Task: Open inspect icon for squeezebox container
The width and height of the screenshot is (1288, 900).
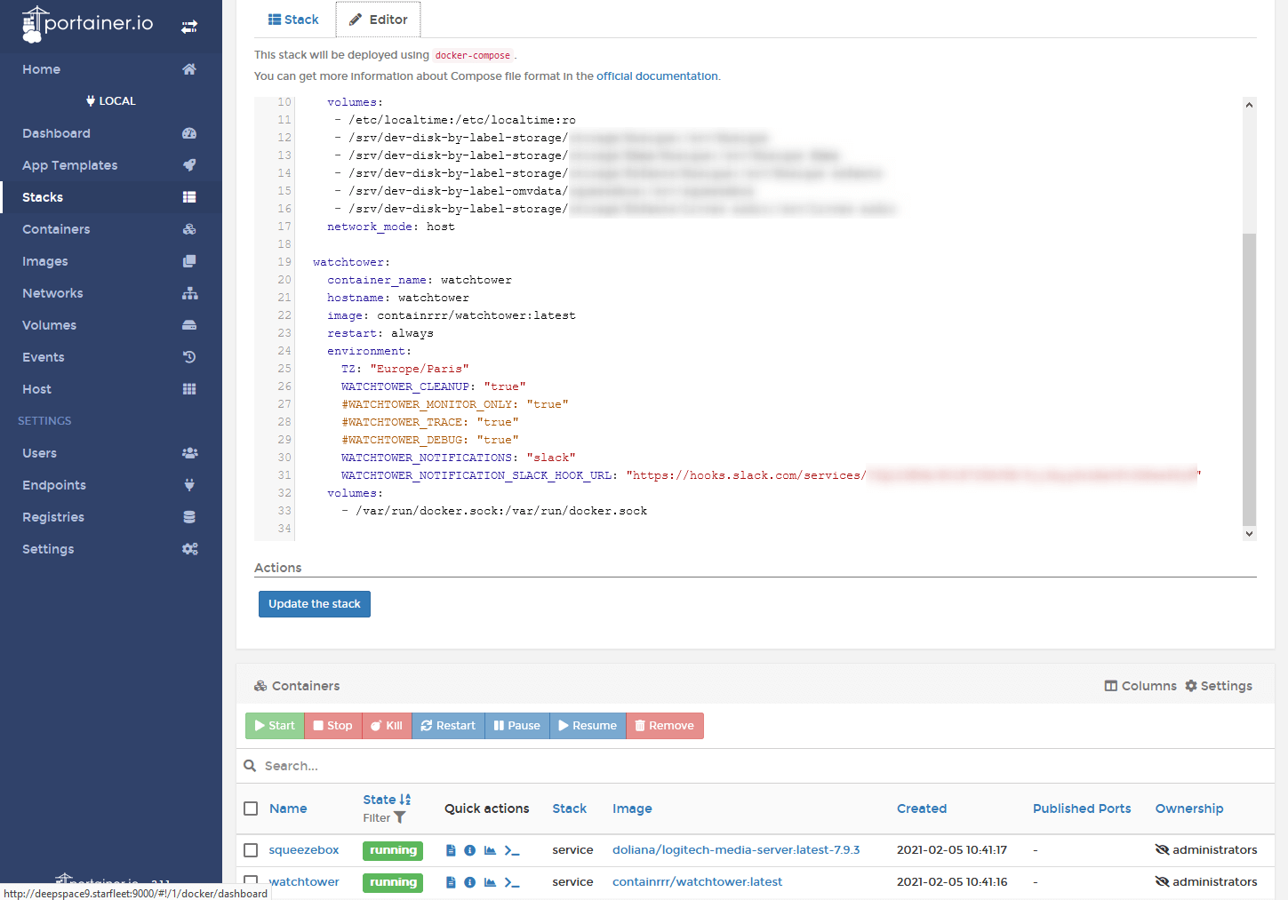Action: [469, 850]
